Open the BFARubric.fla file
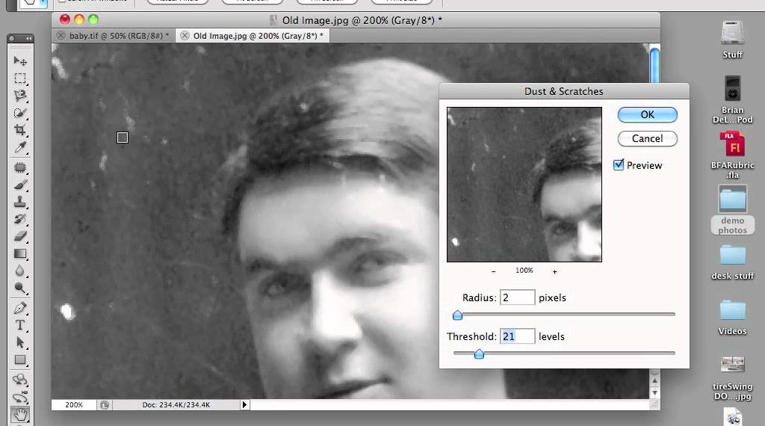The width and height of the screenshot is (765, 426). 732,155
